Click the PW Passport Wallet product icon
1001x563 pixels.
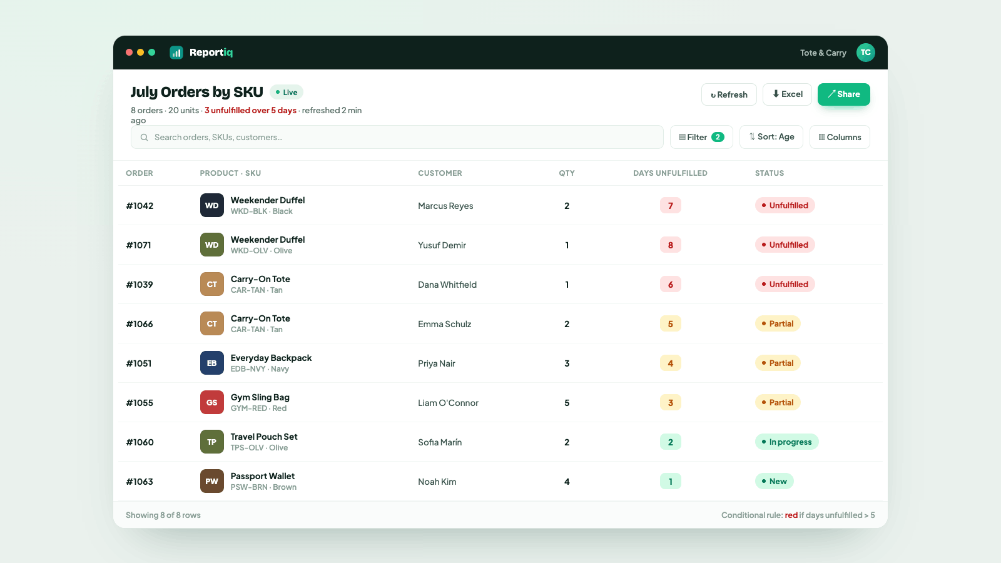tap(212, 481)
